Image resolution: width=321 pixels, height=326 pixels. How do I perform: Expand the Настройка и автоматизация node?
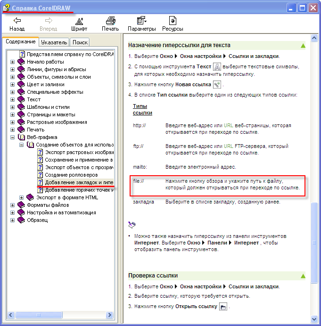[x=12, y=212]
